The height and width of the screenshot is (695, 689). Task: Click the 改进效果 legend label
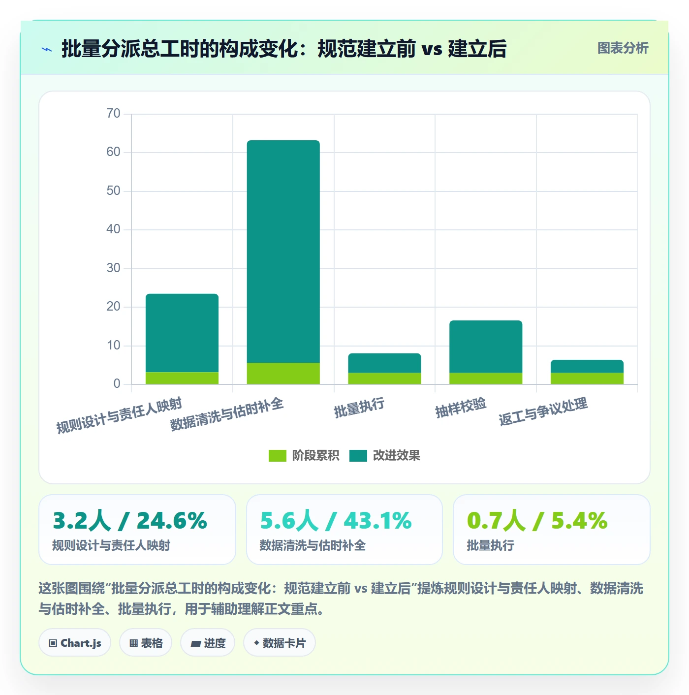396,456
